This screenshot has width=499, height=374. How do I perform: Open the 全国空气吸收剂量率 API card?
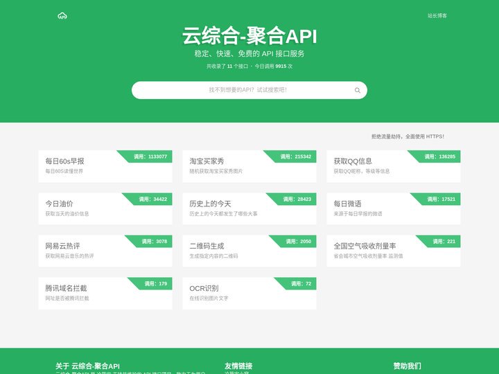pos(394,251)
